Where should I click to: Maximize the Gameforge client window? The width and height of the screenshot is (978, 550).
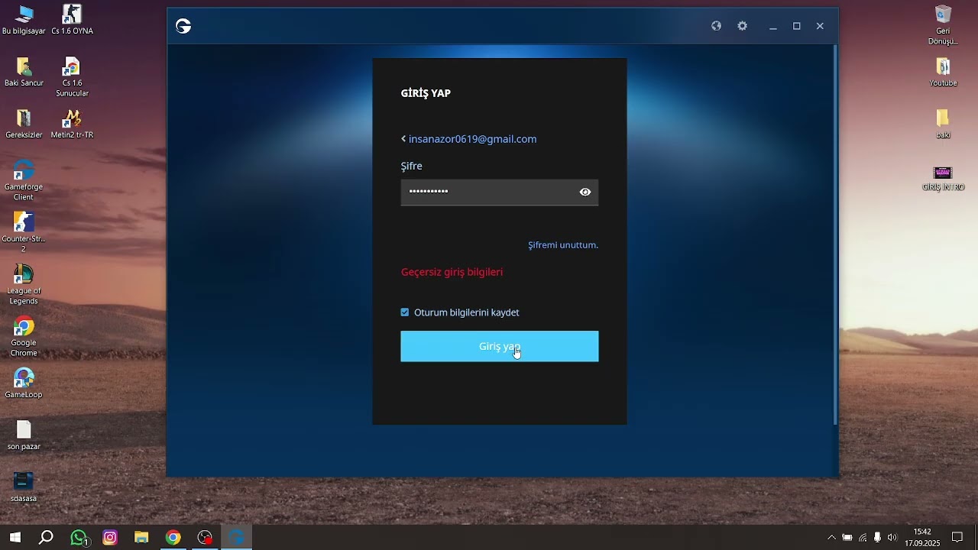click(x=797, y=26)
